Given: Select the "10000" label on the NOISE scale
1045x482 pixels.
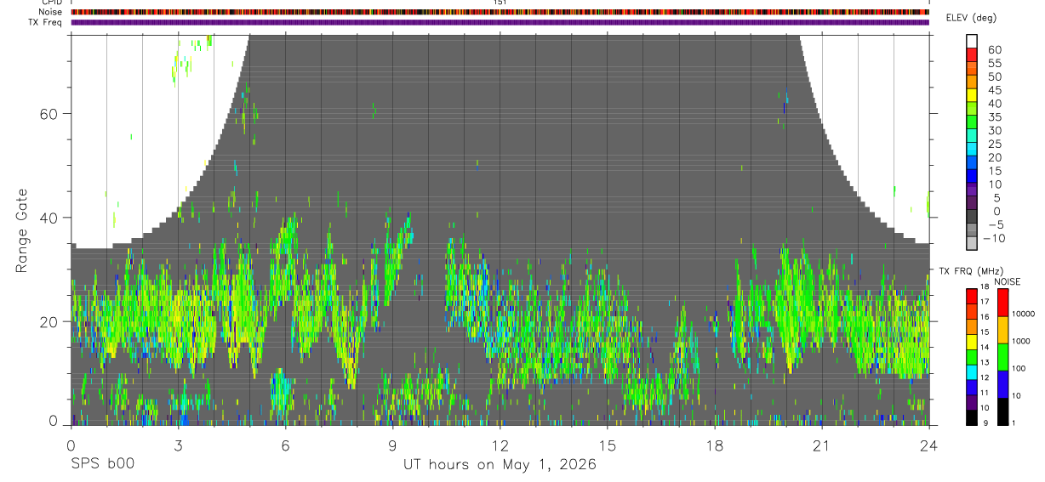Looking at the screenshot, I should coord(1023,315).
